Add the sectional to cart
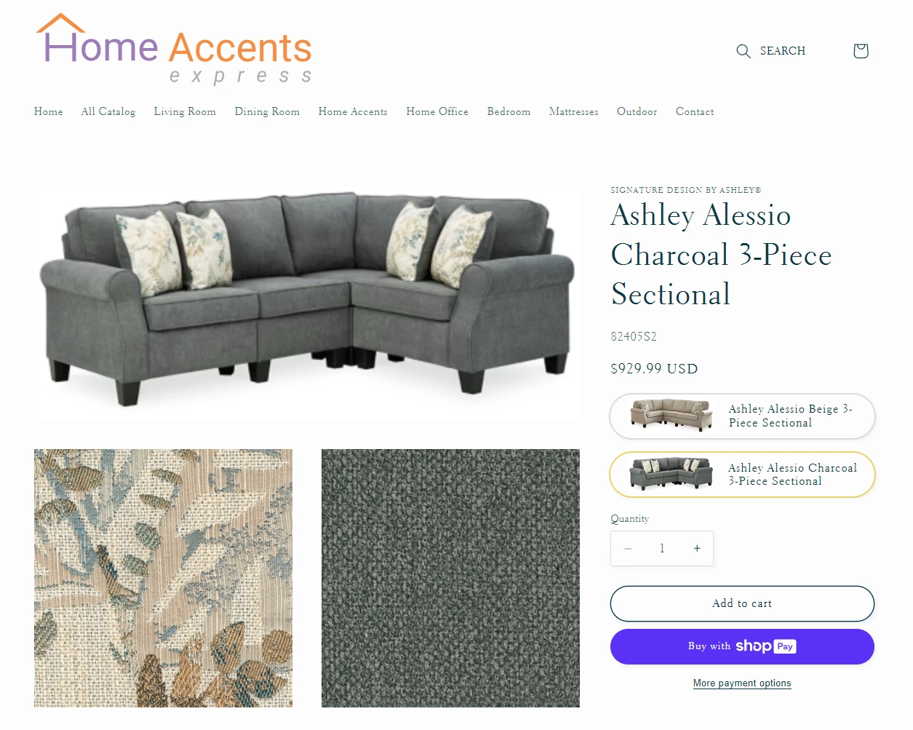This screenshot has height=730, width=913. click(x=742, y=603)
